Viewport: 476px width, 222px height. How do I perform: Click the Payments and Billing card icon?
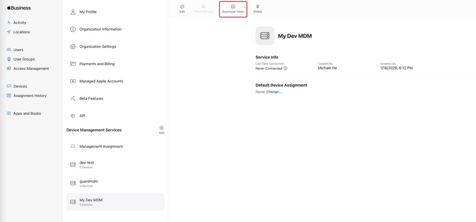point(73,64)
